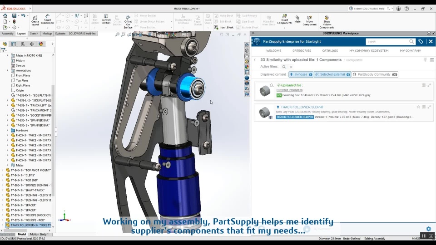Screen dimensions: 436x245
Task: Expand the Annotations tree node
Action: pos(8,70)
